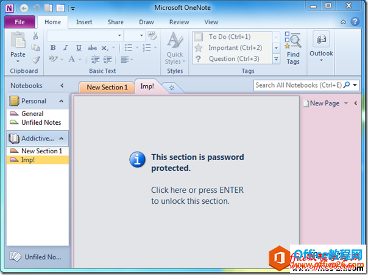The height and width of the screenshot is (275, 368).
Task: Collapse the Addictive notebook chevron
Action: click(62, 139)
